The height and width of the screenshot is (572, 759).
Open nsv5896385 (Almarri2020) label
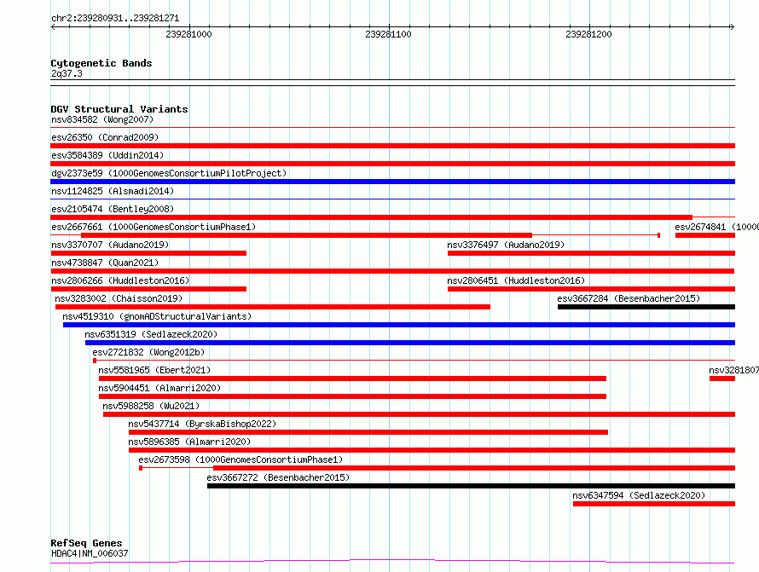coord(189,442)
